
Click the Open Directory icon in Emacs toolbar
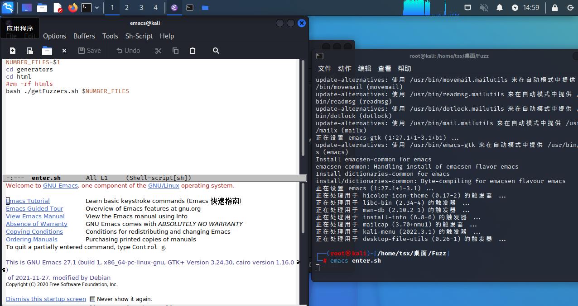point(29,51)
